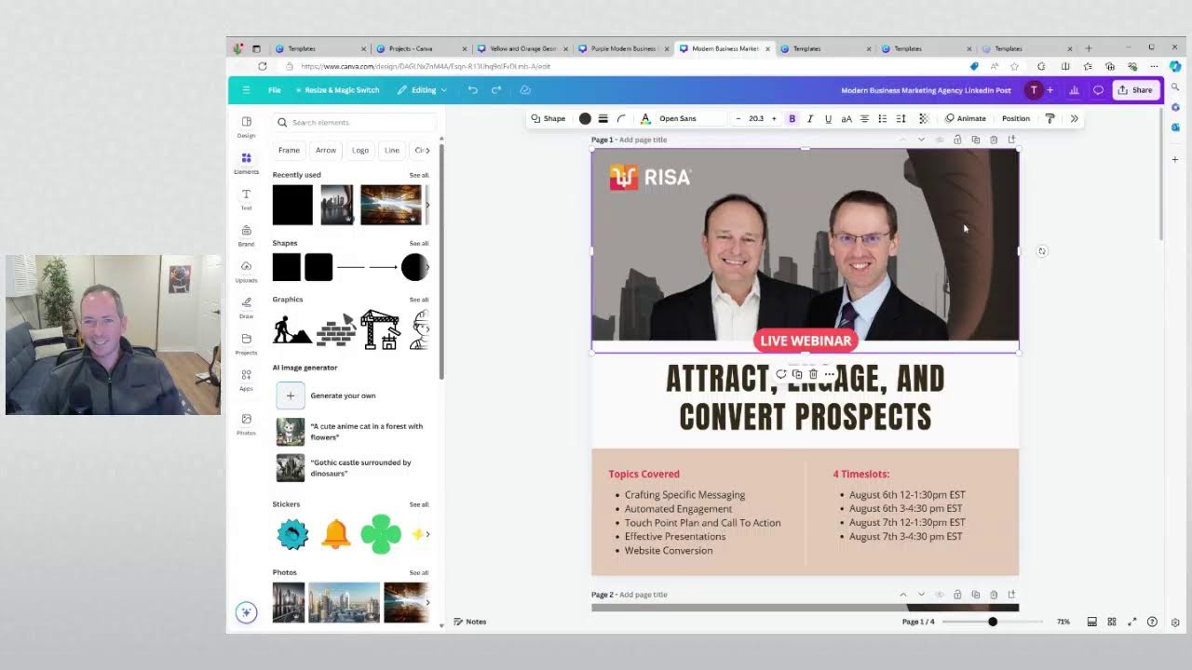Toggle italic text formatting
The image size is (1192, 670).
[x=810, y=118]
